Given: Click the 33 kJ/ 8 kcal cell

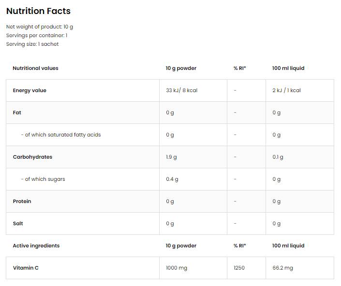Looking at the screenshot, I should point(181,91).
